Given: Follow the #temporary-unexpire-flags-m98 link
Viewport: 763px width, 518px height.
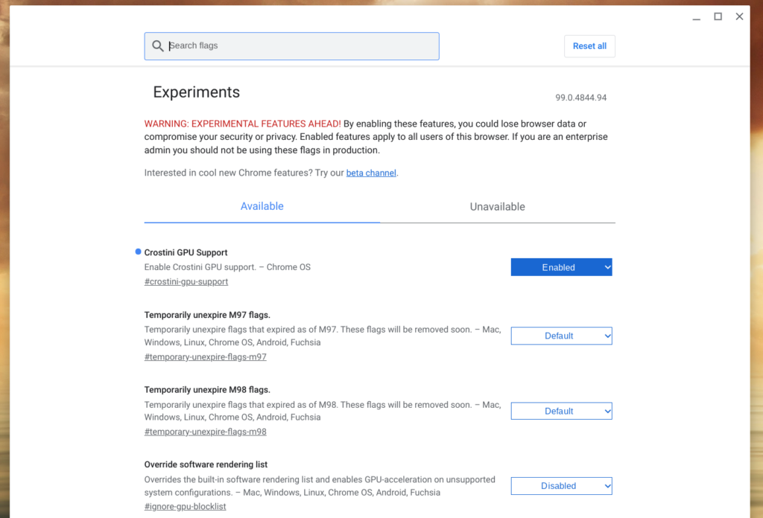Looking at the screenshot, I should [x=206, y=432].
